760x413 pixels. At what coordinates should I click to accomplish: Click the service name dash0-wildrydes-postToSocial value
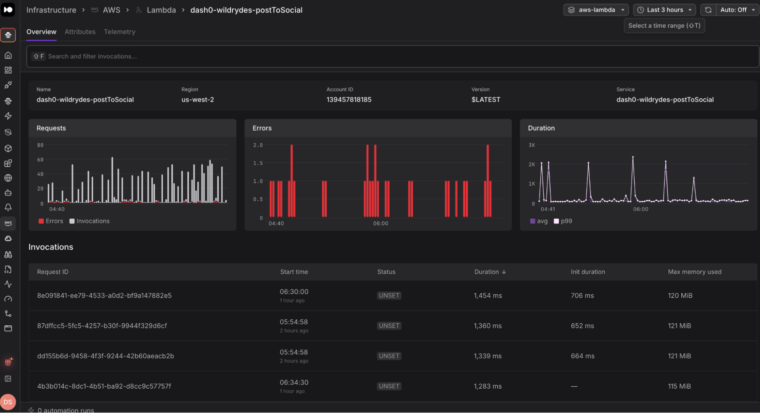(665, 100)
